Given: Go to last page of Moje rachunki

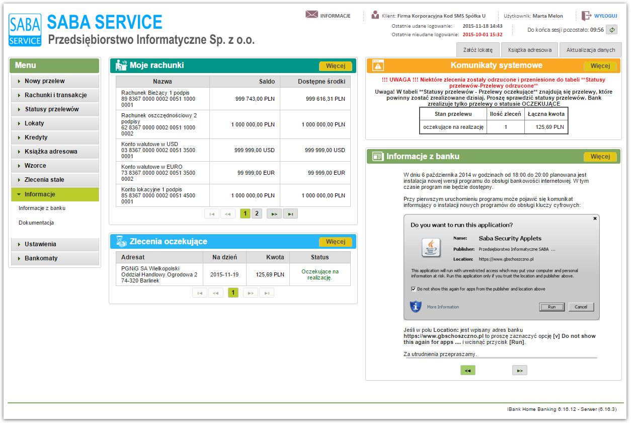Looking at the screenshot, I should click(290, 214).
